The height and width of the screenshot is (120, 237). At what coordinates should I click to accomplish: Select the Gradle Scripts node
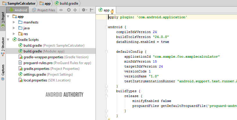(x=26, y=40)
